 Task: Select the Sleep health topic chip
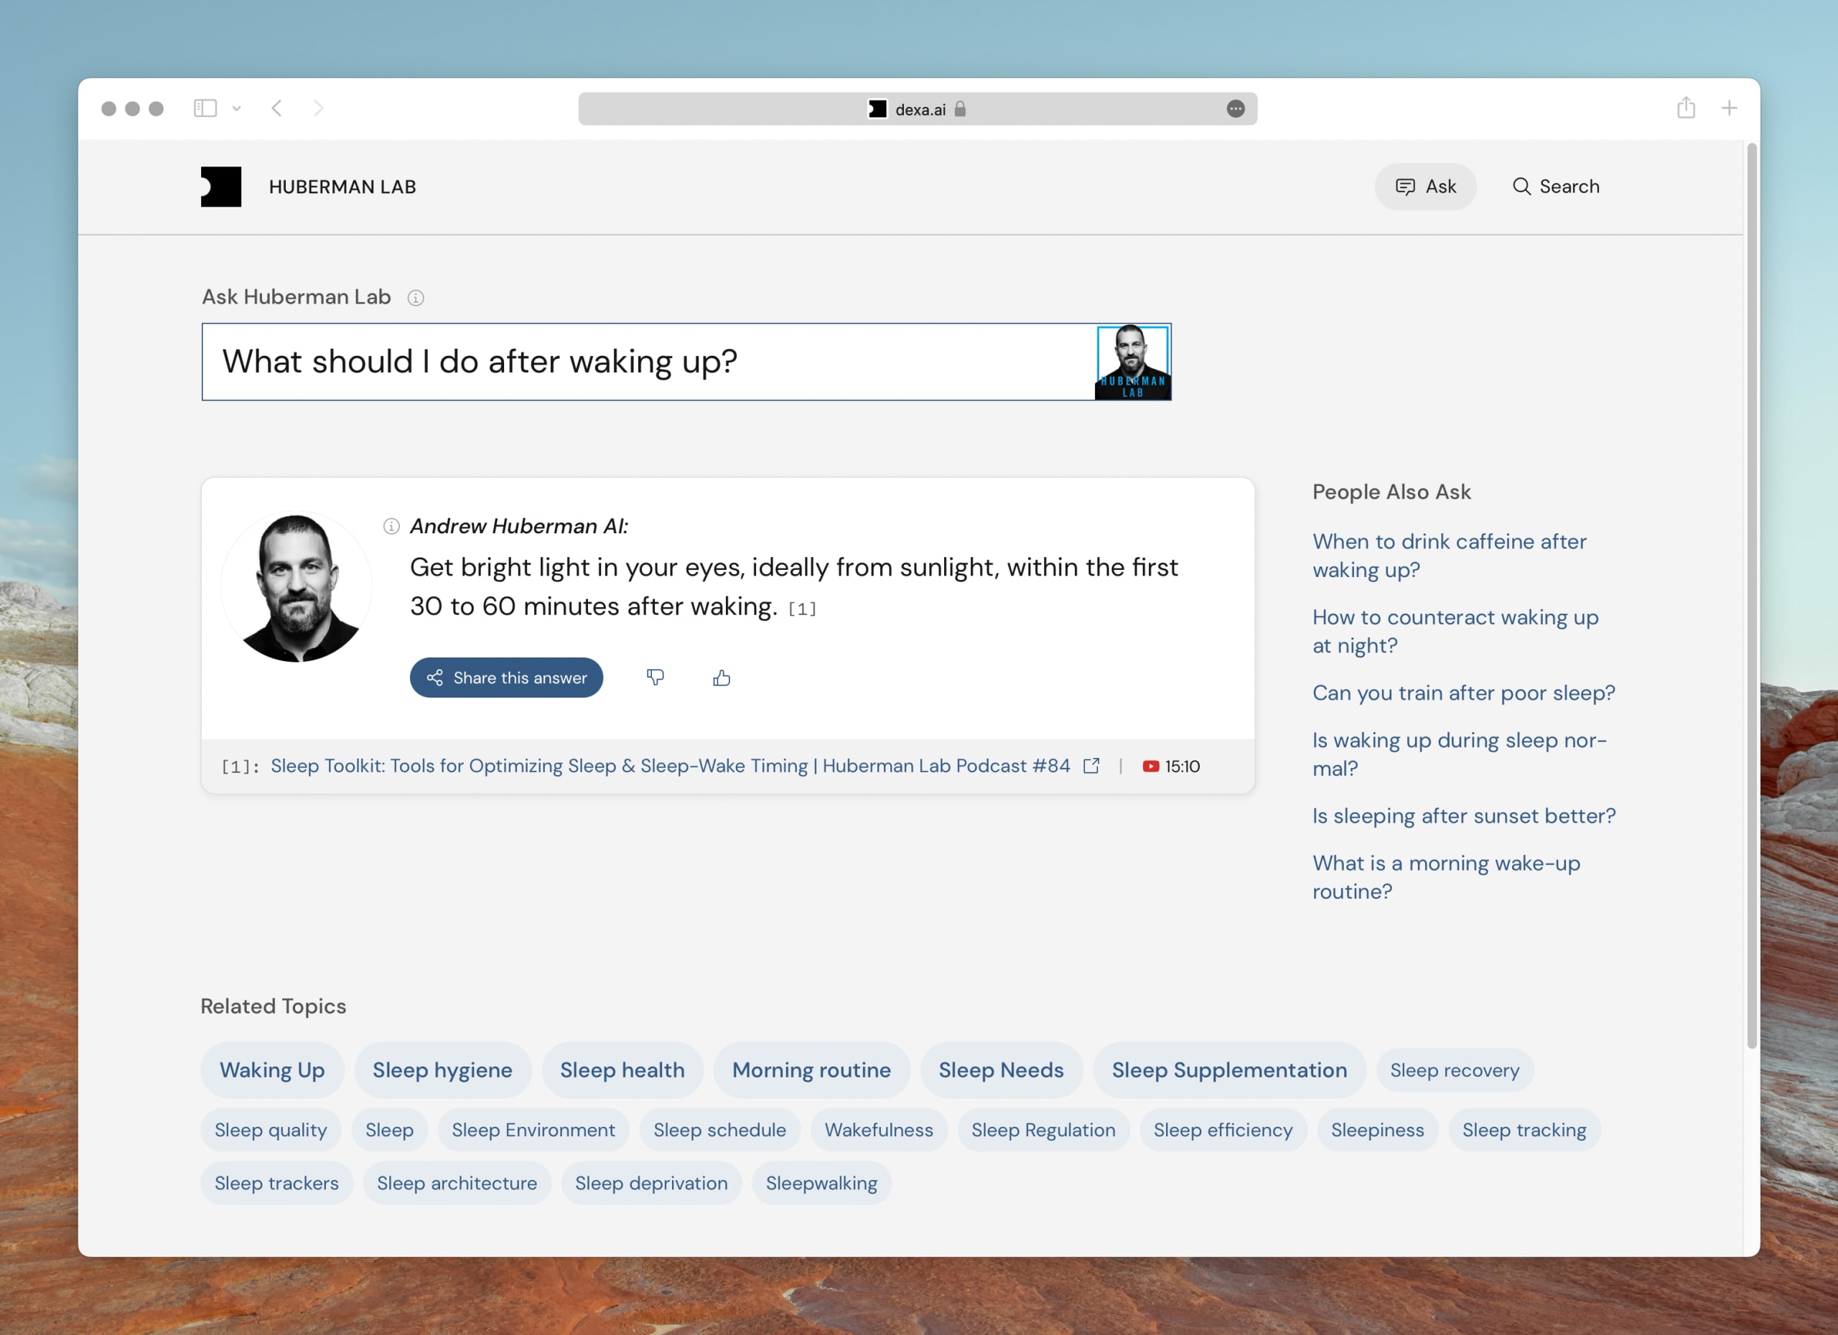[622, 1069]
